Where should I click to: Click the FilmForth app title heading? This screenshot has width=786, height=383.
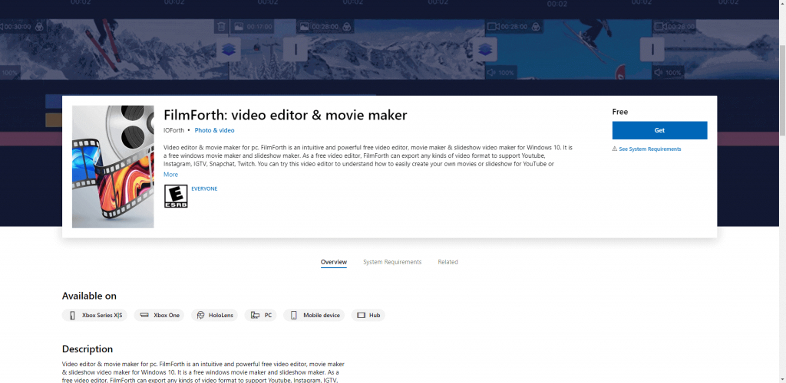coord(286,115)
